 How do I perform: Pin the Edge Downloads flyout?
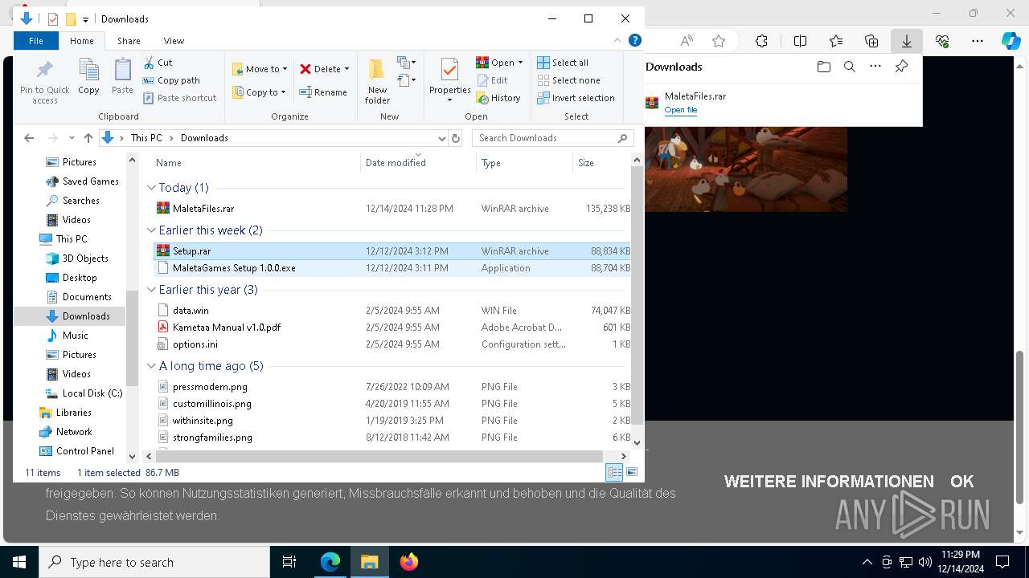pos(902,67)
